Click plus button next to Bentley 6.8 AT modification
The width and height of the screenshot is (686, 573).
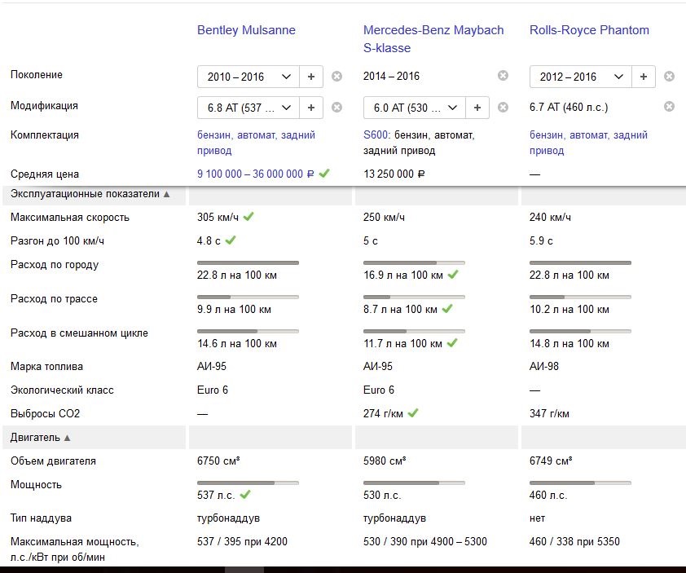tap(311, 107)
